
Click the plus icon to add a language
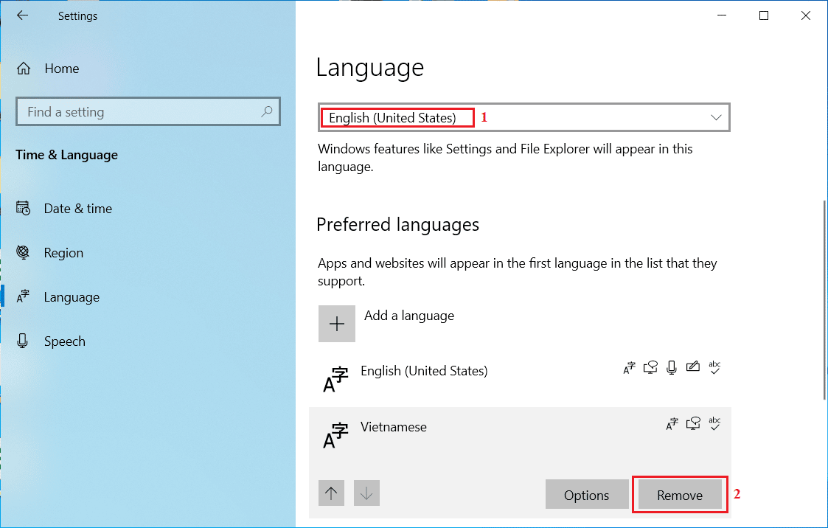click(337, 324)
